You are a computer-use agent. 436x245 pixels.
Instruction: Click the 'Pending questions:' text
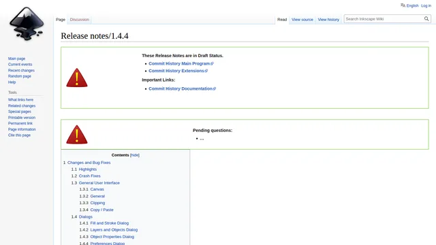click(x=213, y=130)
